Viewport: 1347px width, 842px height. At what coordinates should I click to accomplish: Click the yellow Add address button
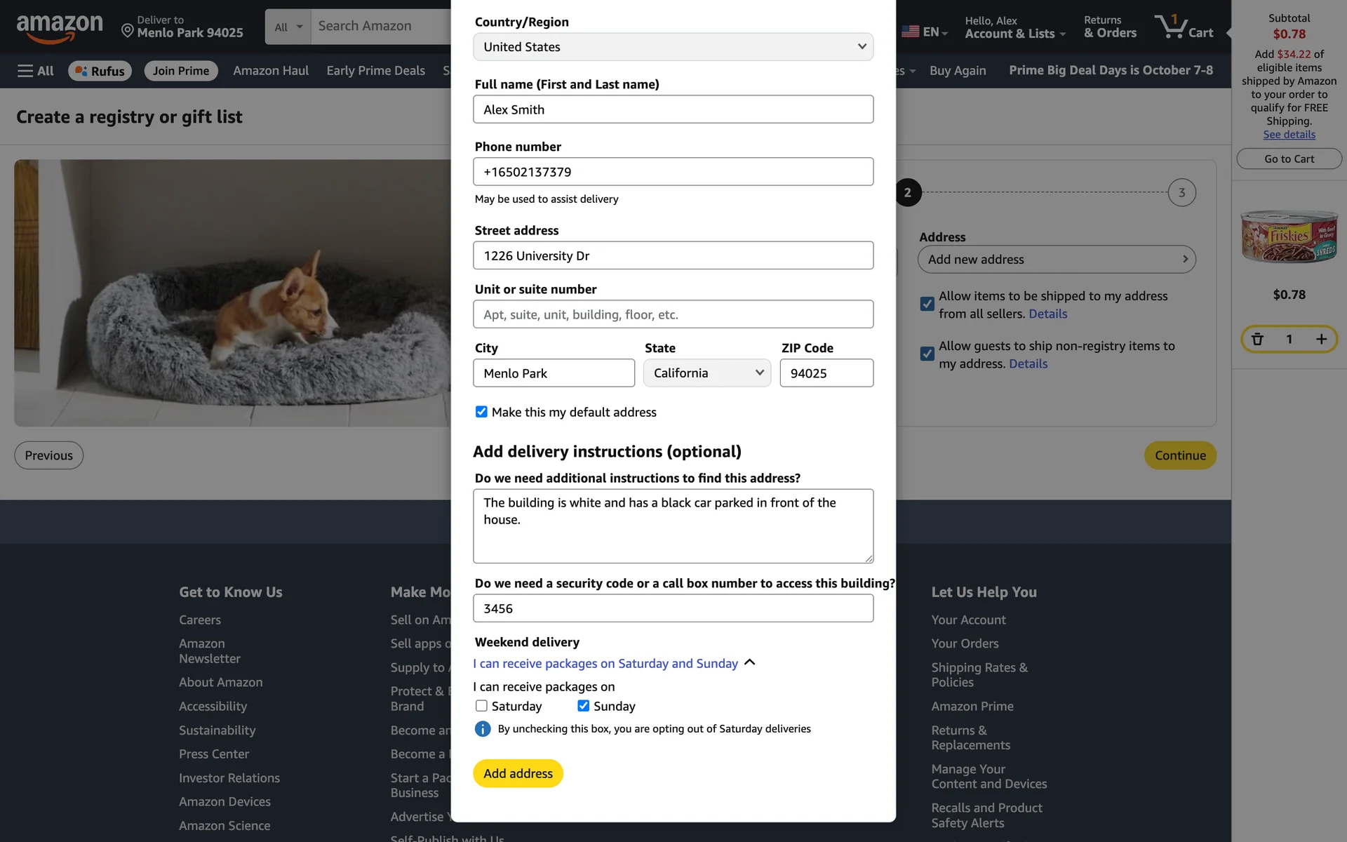(x=518, y=773)
